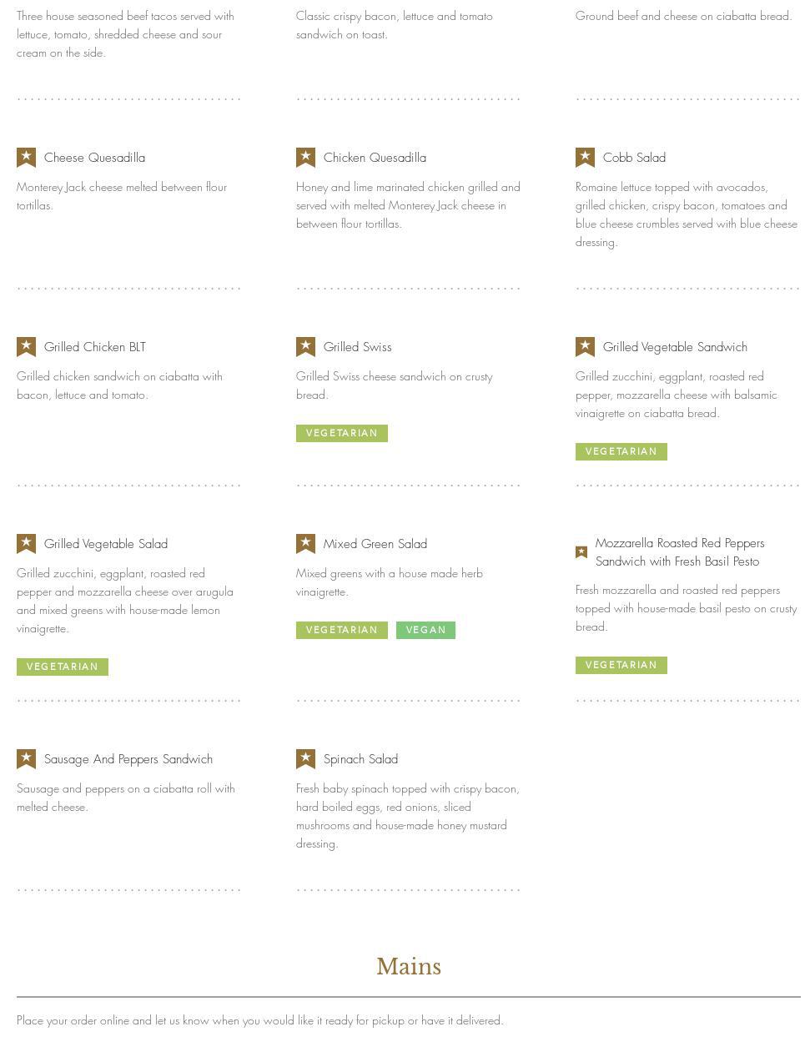
Task: Click the star icon for Grilled Chicken BLT
Action: [x=26, y=346]
